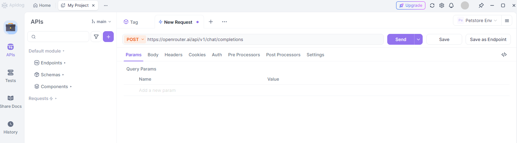This screenshot has width=517, height=143.
Task: Open notifications bell icon
Action: 451,5
